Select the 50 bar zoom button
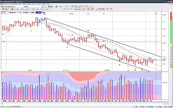The image size is (173, 108). click(x=171, y=53)
